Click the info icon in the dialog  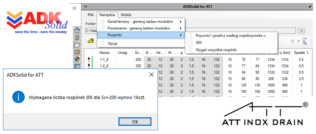pyautogui.click(x=19, y=97)
